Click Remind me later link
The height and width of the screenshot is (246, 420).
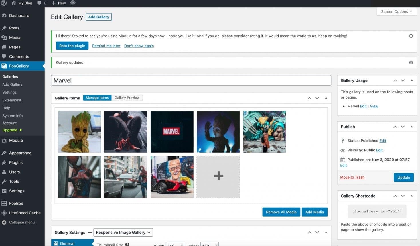click(x=106, y=46)
